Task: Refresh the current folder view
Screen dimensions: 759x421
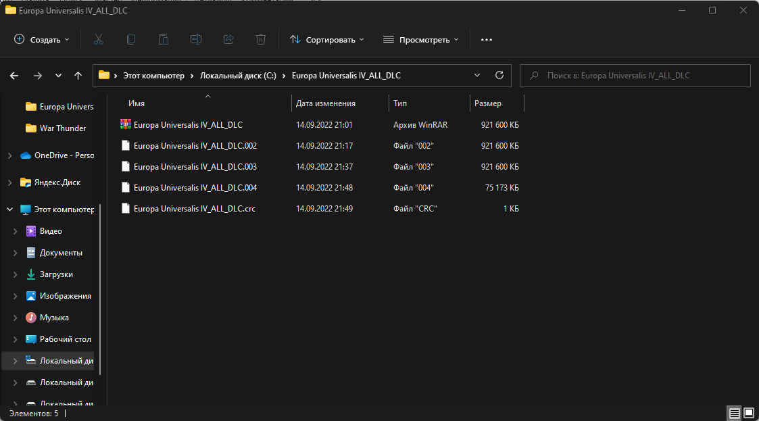Action: click(499, 75)
